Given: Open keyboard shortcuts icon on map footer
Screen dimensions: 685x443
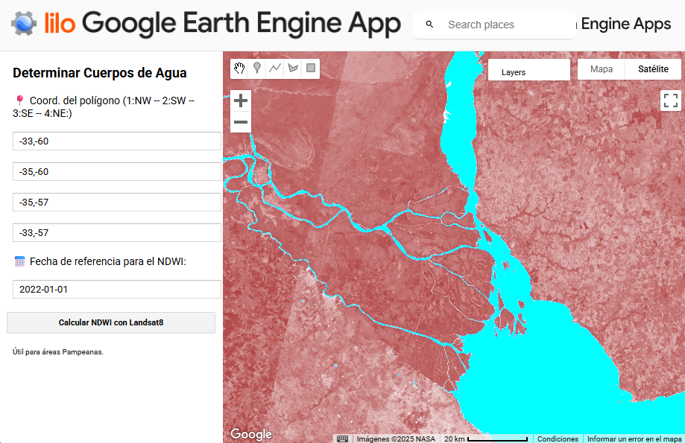Looking at the screenshot, I should coord(342,439).
